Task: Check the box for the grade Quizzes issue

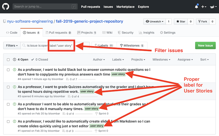Action: click(x=8, y=87)
